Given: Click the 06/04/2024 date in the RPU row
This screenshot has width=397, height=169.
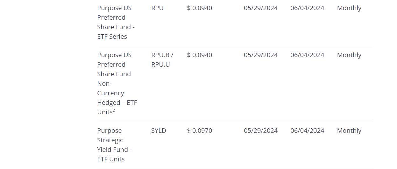Looking at the screenshot, I should point(307,8).
